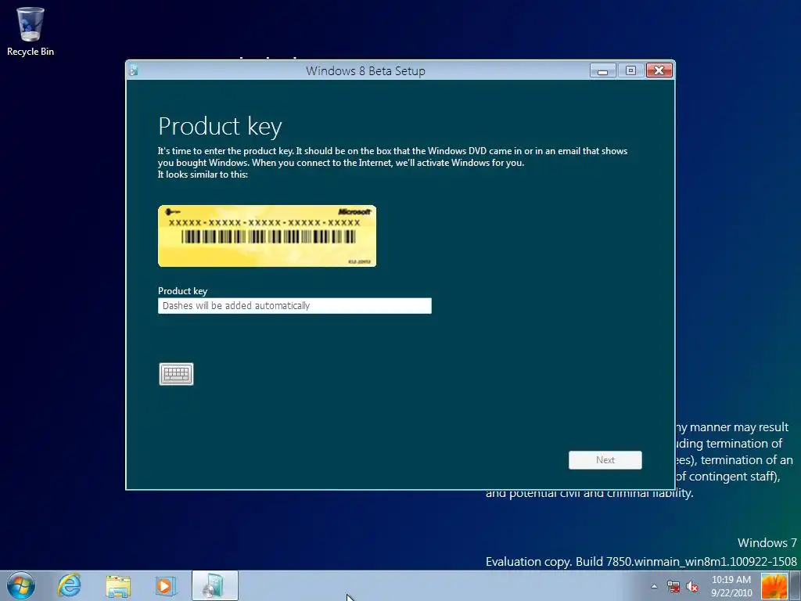The height and width of the screenshot is (601, 801).
Task: Minimize the Windows 8 Beta Setup window
Action: [603, 70]
